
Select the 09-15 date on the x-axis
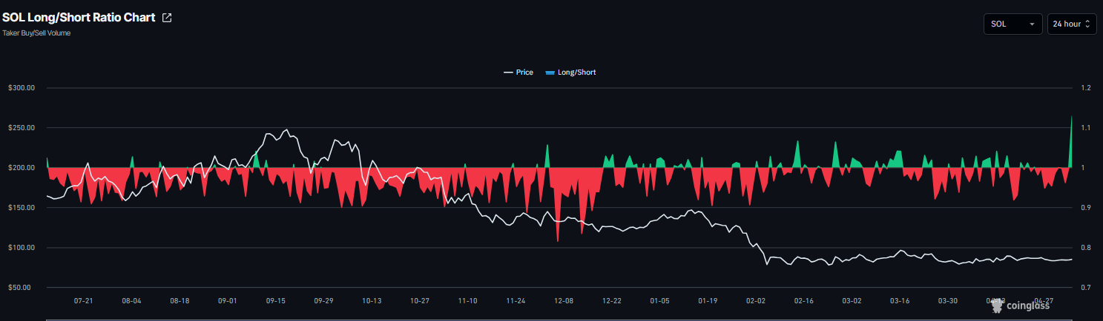click(x=275, y=301)
